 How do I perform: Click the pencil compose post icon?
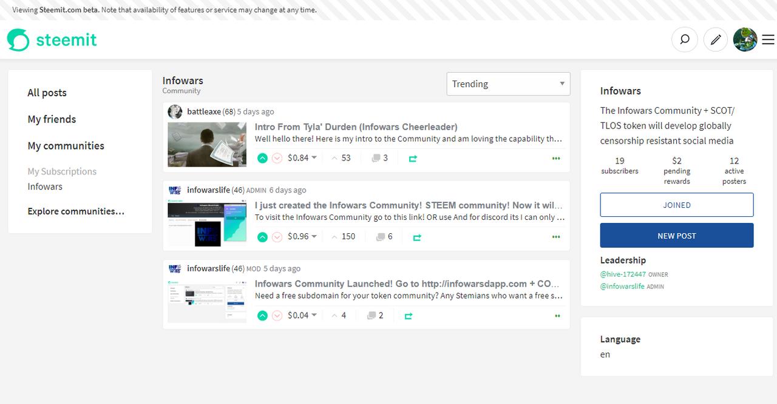716,40
